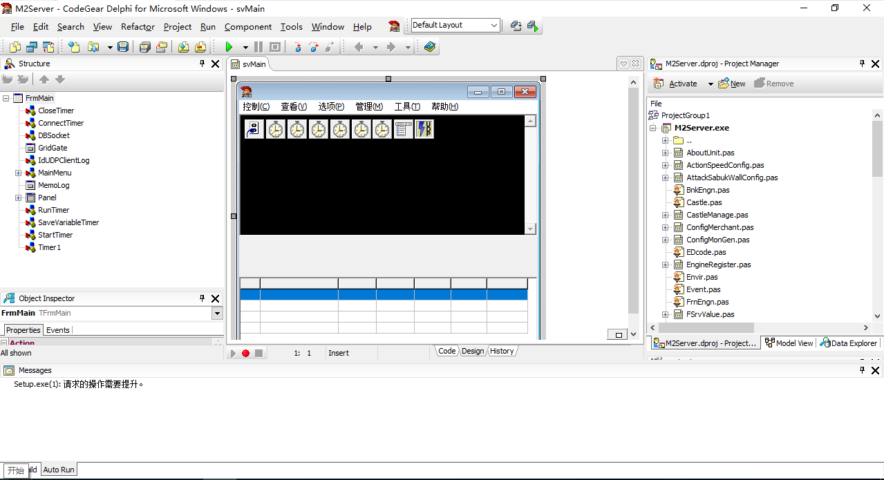This screenshot has width=884, height=480.
Task: Open the Help contents book icon
Action: [x=430, y=47]
